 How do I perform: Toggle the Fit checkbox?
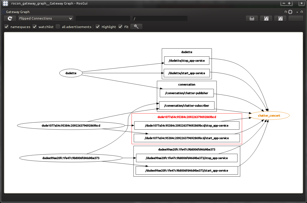[x=120, y=27]
